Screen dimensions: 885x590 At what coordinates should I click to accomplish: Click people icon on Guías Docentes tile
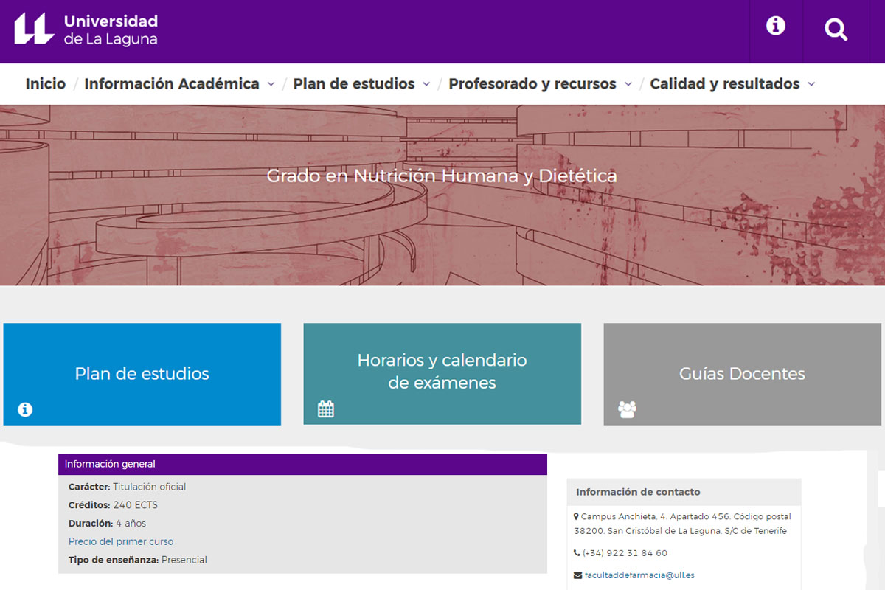(627, 409)
